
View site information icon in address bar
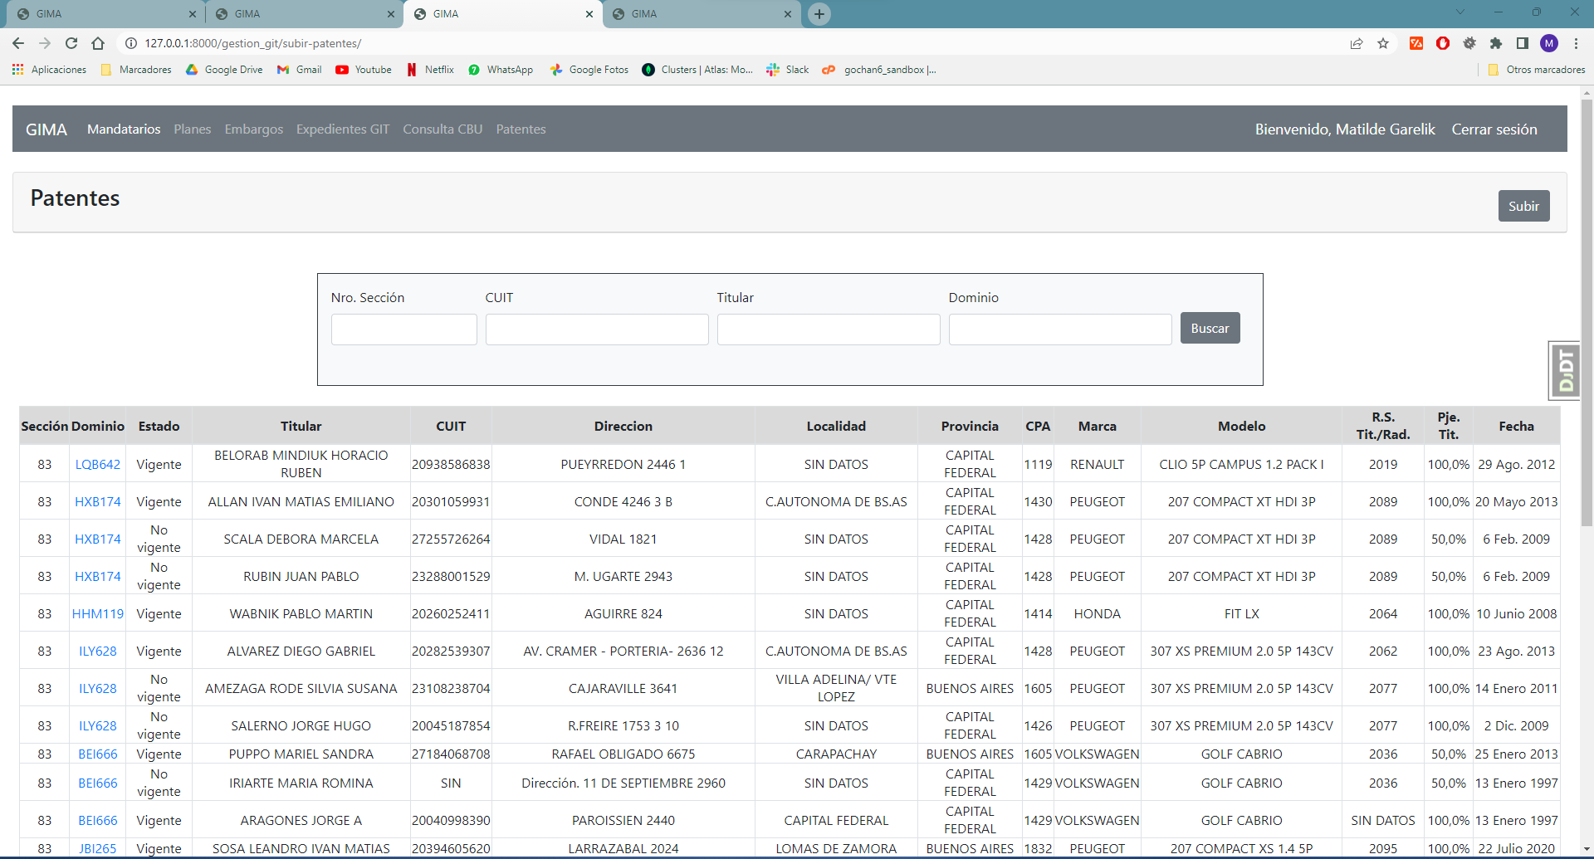pos(130,43)
